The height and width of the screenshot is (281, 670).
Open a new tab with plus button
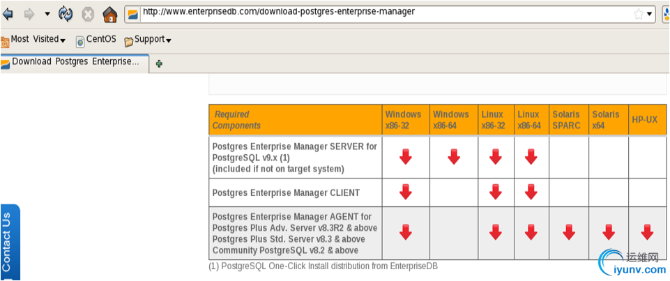coord(160,63)
